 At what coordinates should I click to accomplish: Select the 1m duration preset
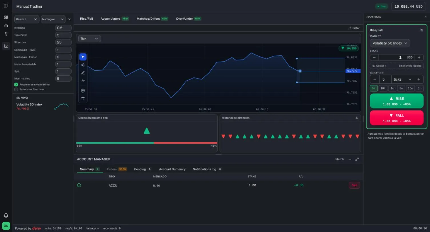(392, 88)
